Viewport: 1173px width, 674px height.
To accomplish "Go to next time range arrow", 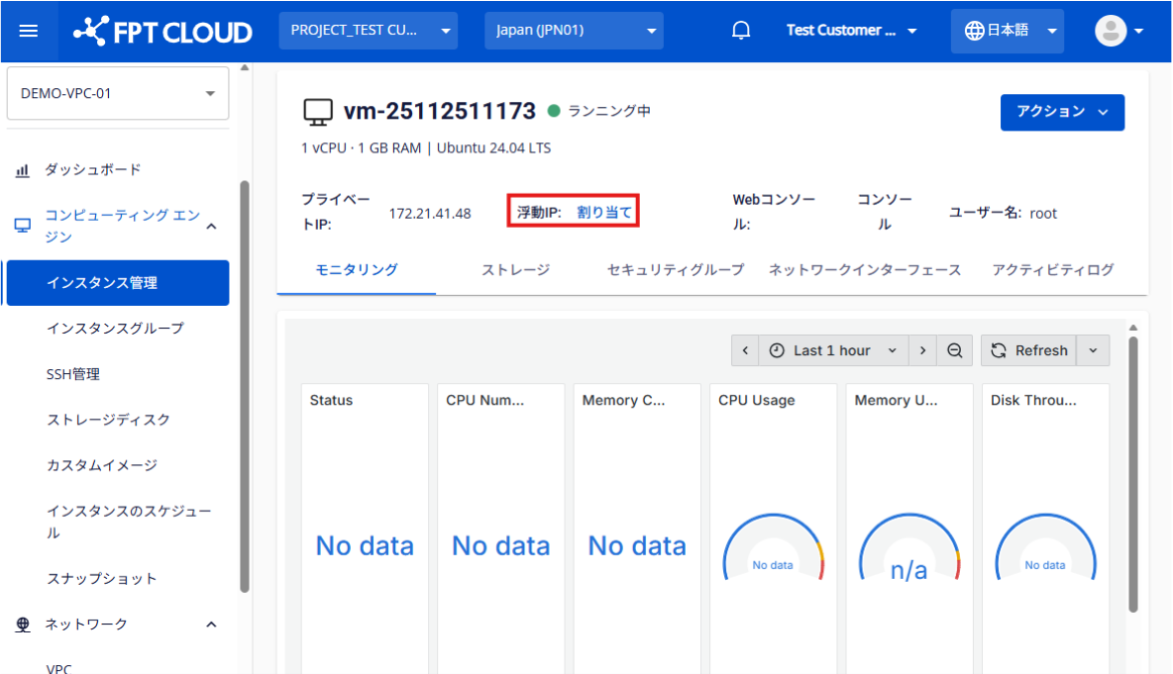I will click(x=922, y=350).
